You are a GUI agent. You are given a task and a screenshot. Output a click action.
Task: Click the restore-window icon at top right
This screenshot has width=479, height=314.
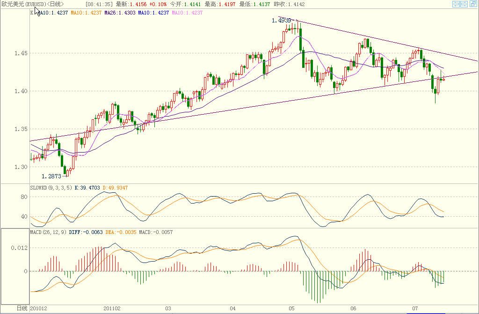point(472,4)
